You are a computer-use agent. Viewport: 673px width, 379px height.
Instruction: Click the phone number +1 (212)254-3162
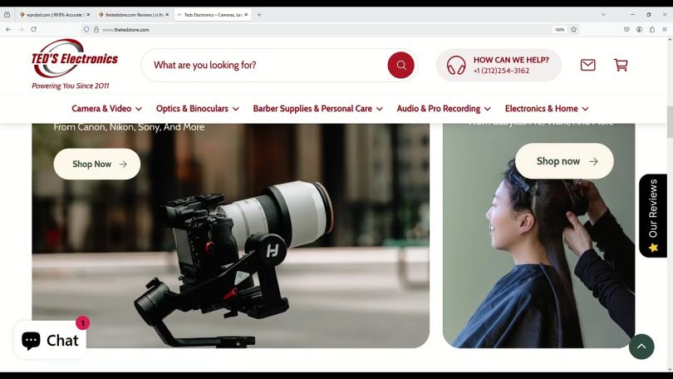[501, 71]
